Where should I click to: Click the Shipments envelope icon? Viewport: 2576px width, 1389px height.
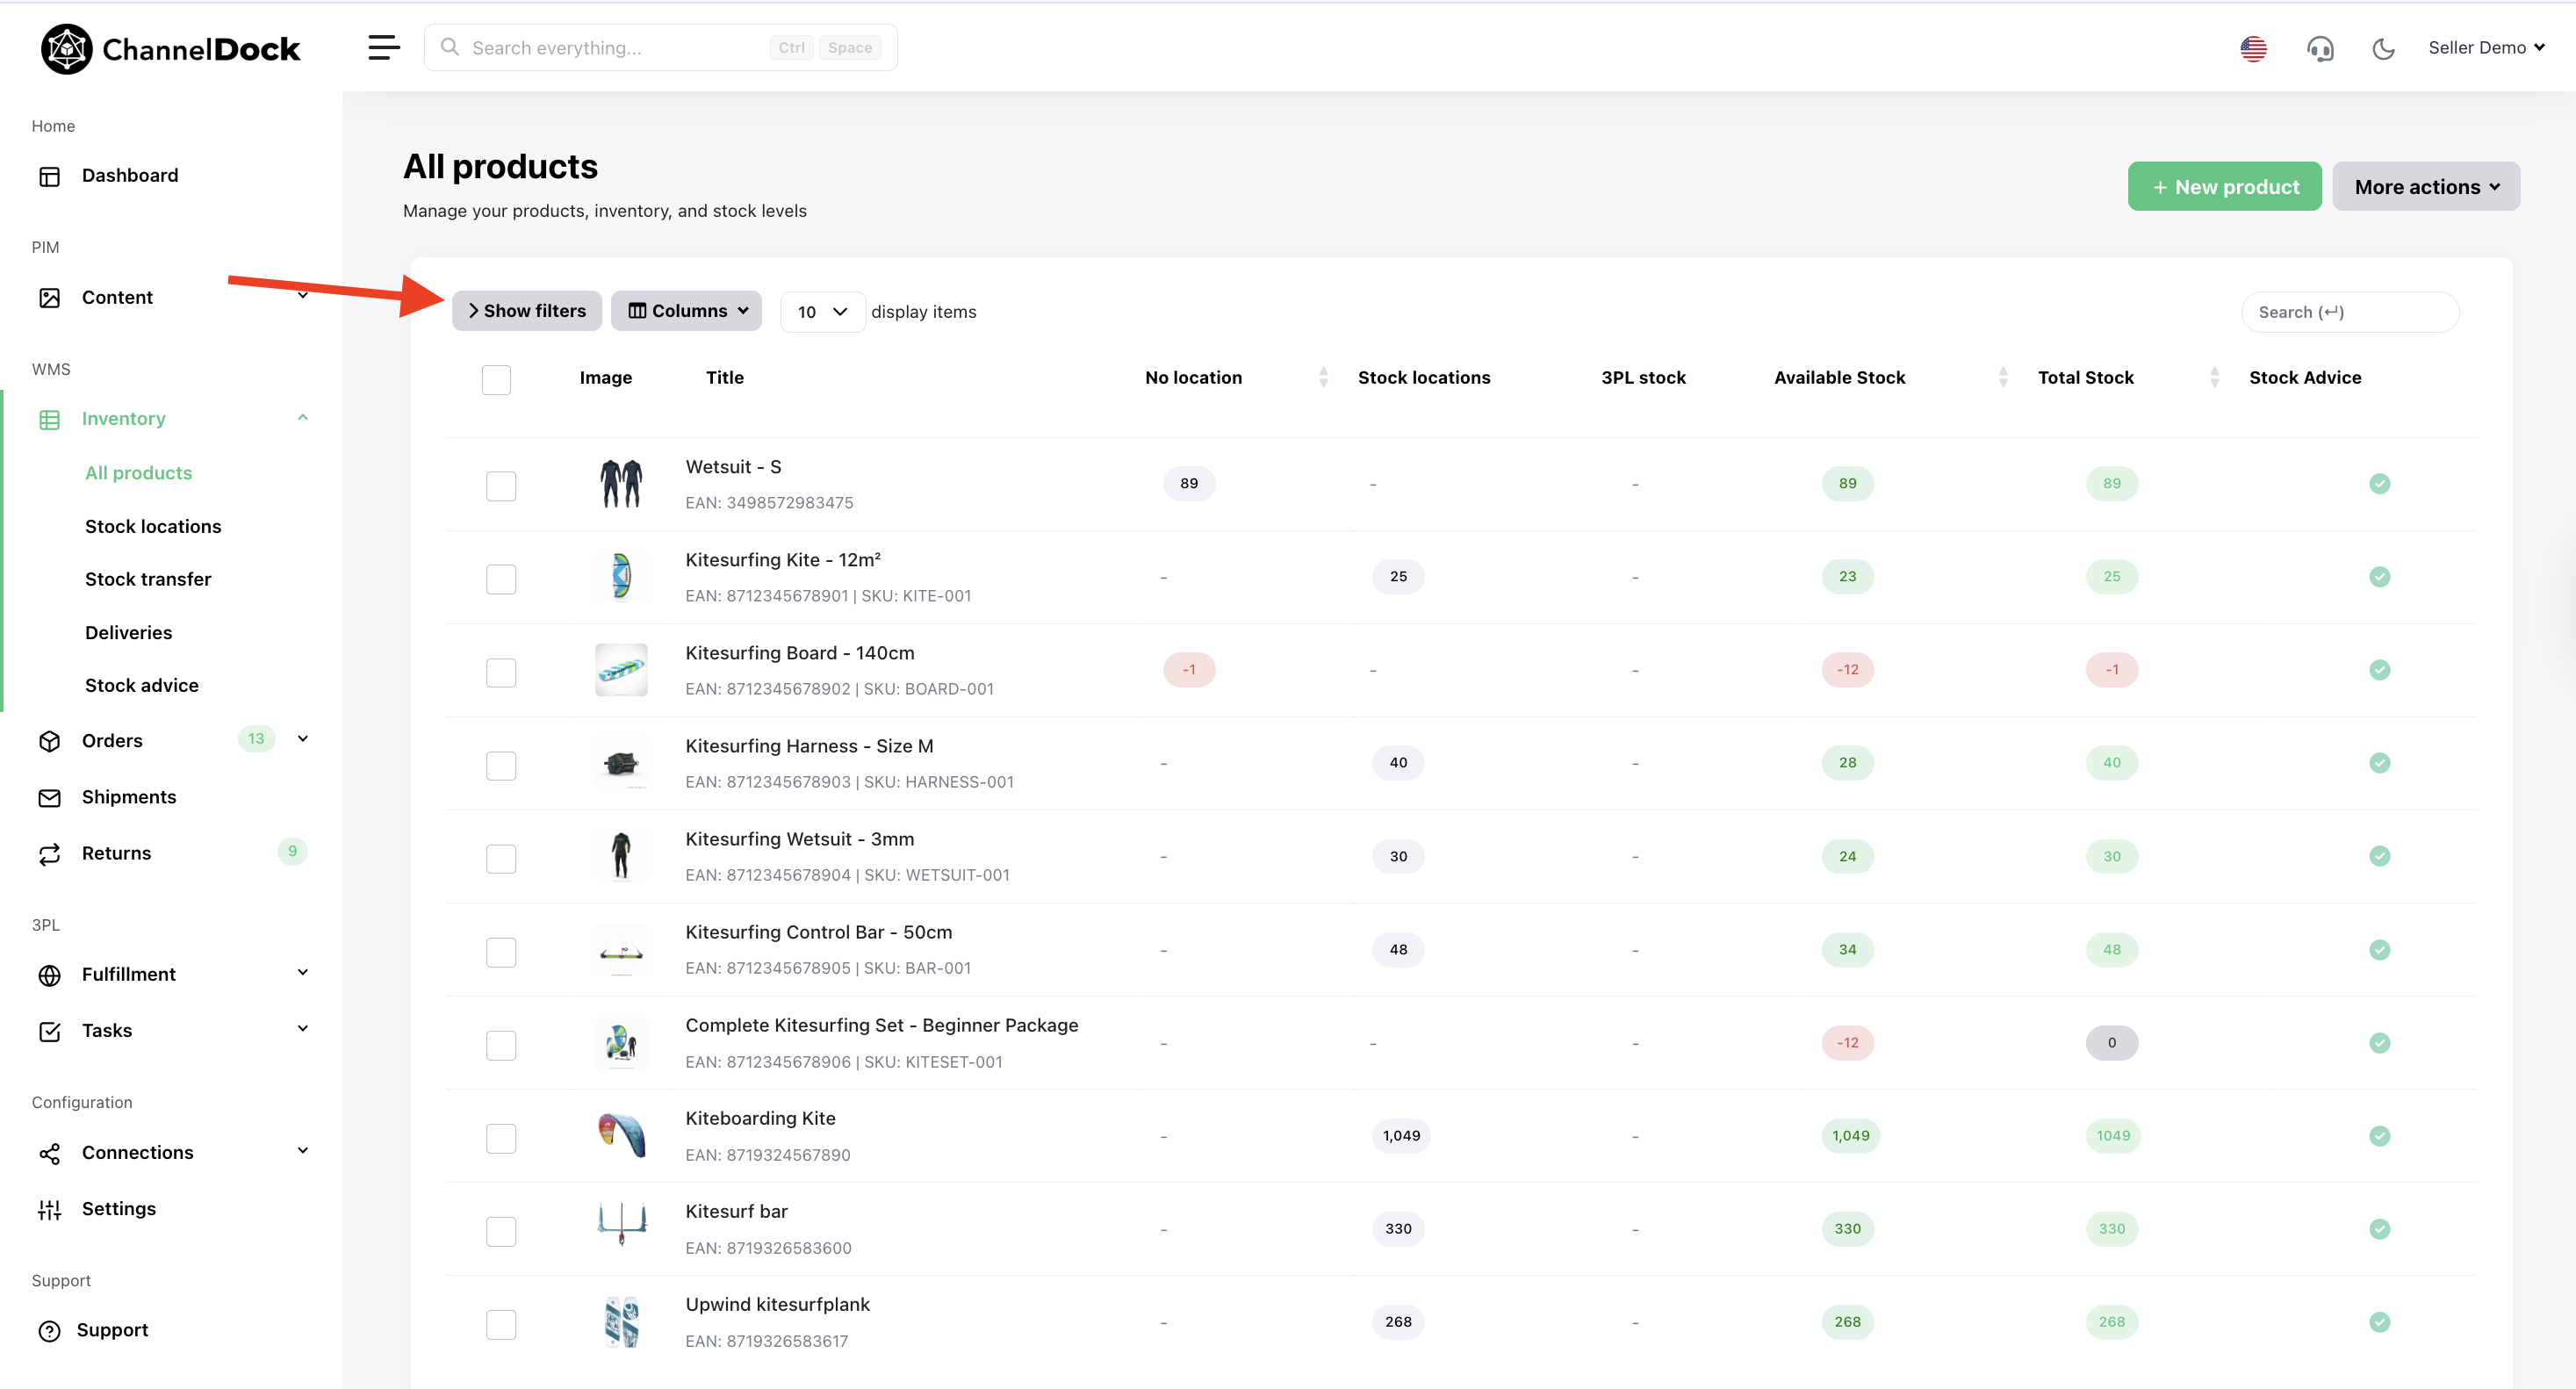(x=49, y=797)
